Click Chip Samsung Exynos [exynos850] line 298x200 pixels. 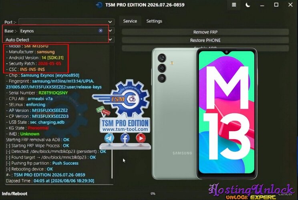point(42,75)
